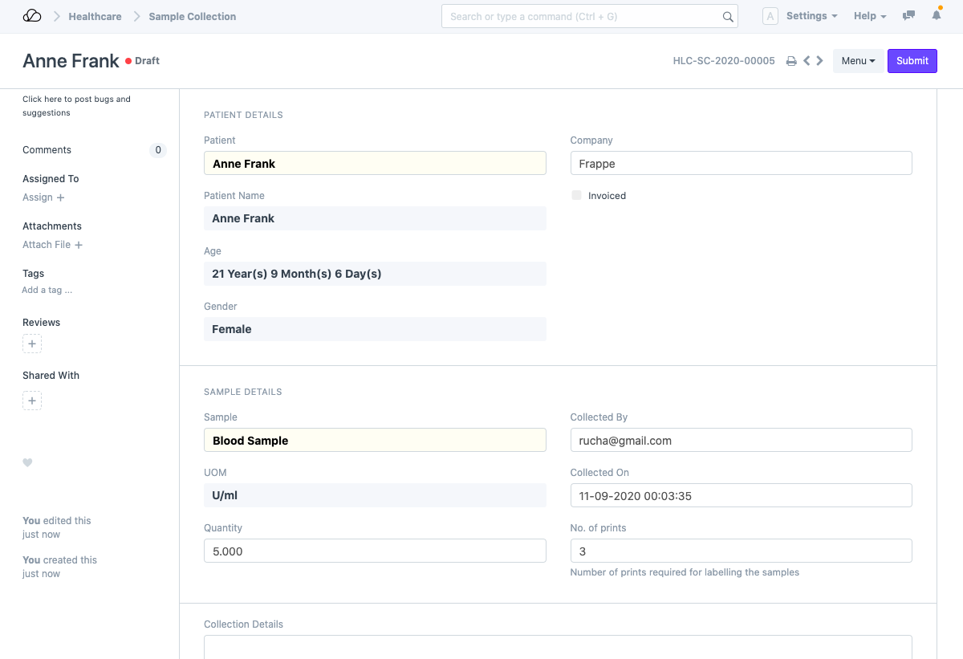Image resolution: width=963 pixels, height=659 pixels.
Task: Open Sample Collection from the breadcrumb
Action: click(191, 16)
